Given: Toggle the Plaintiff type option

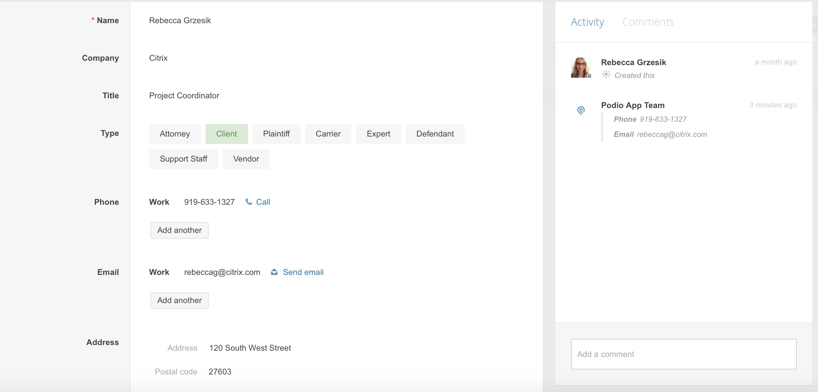Looking at the screenshot, I should click(x=276, y=134).
